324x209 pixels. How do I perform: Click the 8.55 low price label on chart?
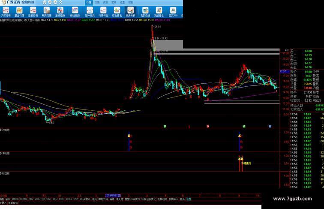point(51,122)
